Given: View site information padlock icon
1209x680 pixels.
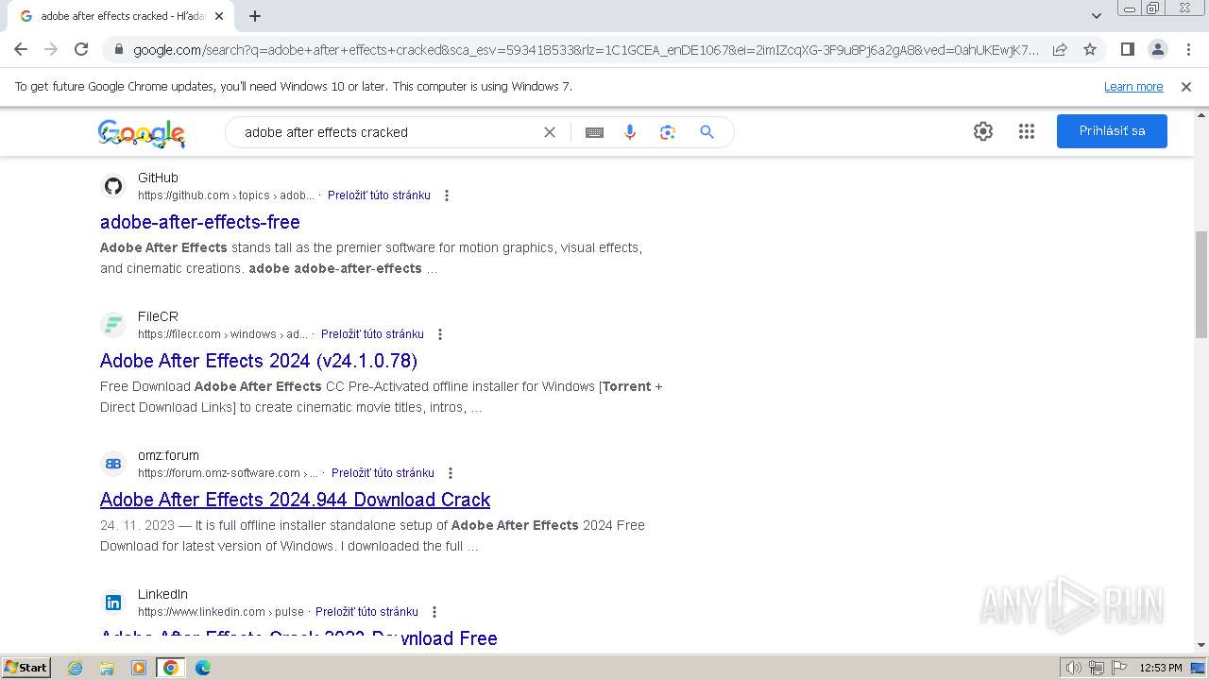Looking at the screenshot, I should point(118,50).
